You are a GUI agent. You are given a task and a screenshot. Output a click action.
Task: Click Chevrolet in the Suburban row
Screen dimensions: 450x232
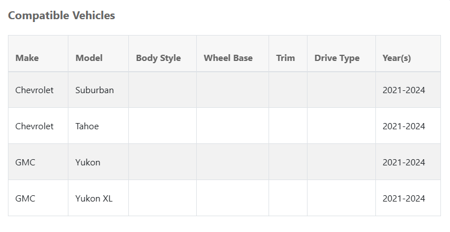34,90
